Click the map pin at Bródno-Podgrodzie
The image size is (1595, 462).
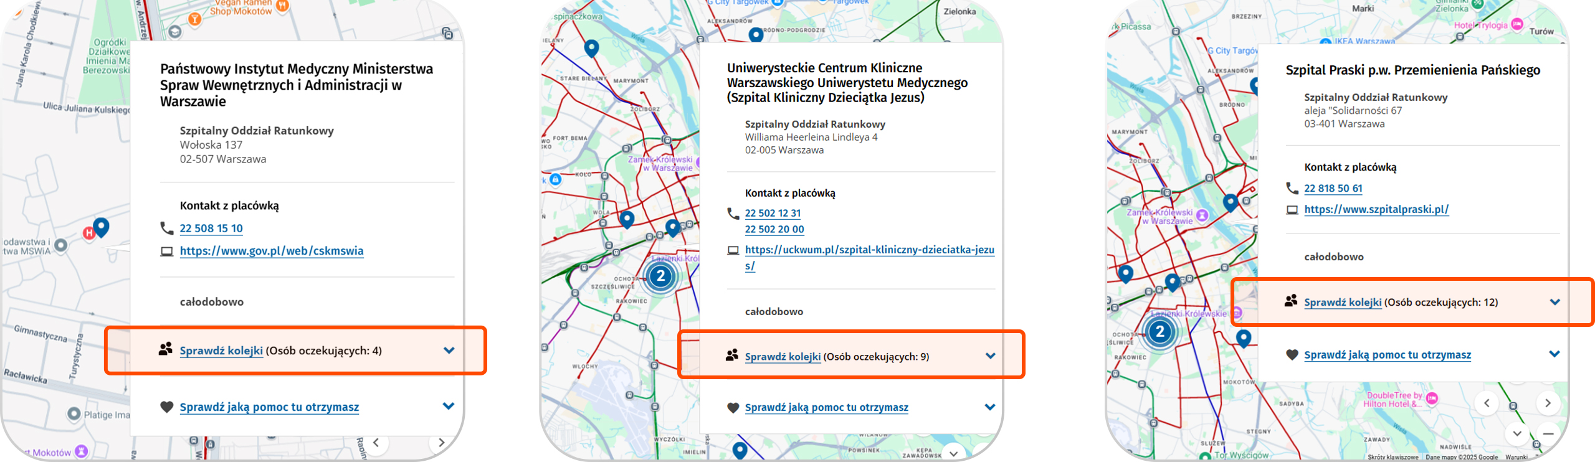coord(756,35)
